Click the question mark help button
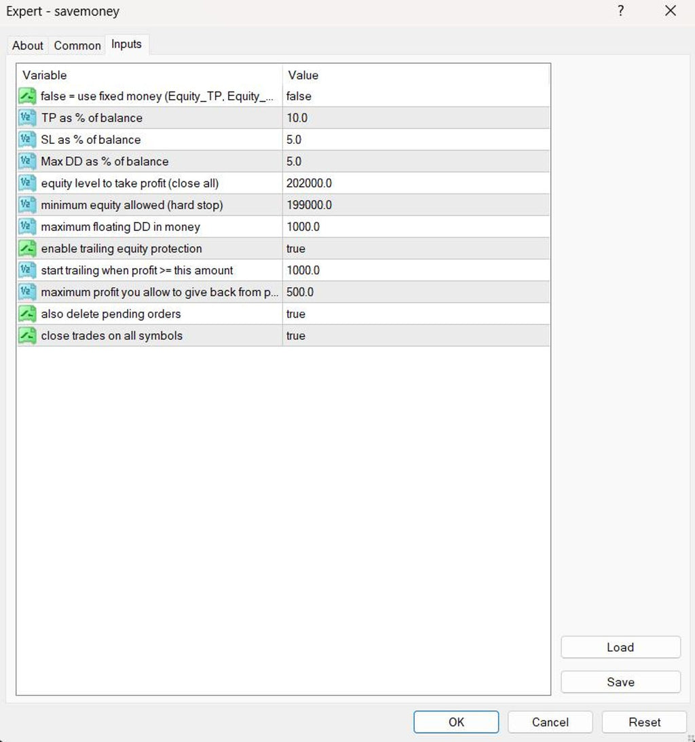The height and width of the screenshot is (742, 695). (620, 12)
